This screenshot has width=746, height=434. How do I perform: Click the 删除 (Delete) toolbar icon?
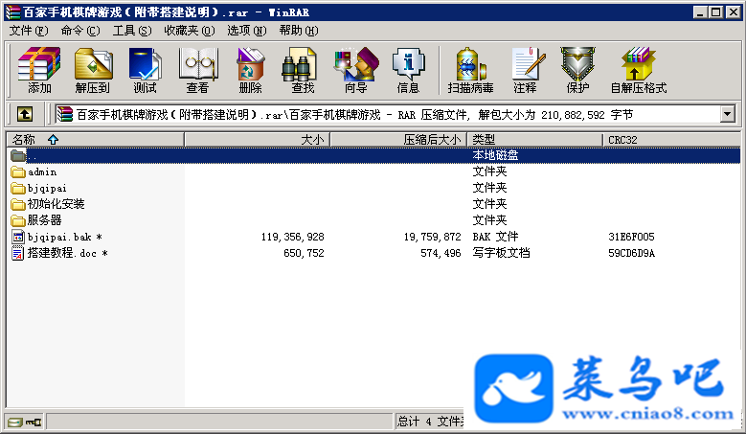click(x=250, y=70)
